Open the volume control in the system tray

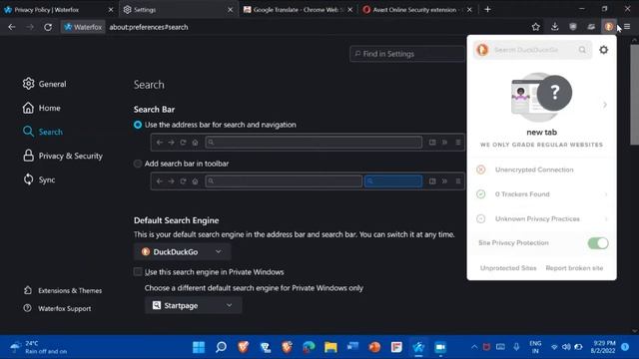tap(566, 347)
